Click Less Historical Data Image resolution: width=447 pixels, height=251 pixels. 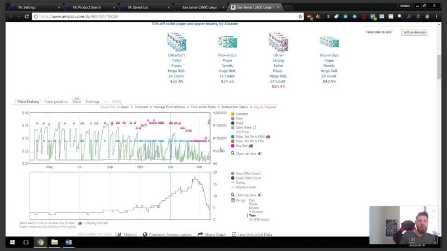pyautogui.click(x=252, y=234)
